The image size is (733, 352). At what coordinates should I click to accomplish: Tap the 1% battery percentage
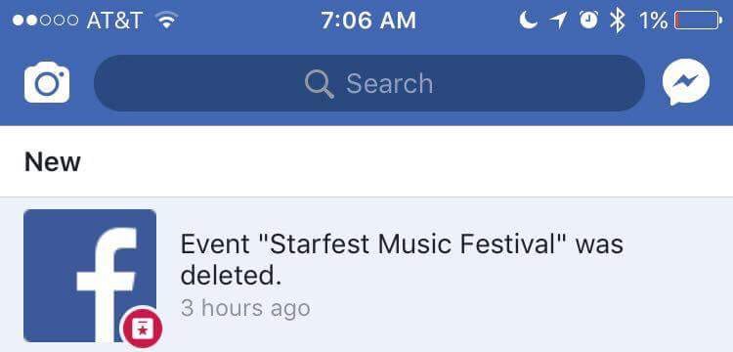[x=654, y=21]
